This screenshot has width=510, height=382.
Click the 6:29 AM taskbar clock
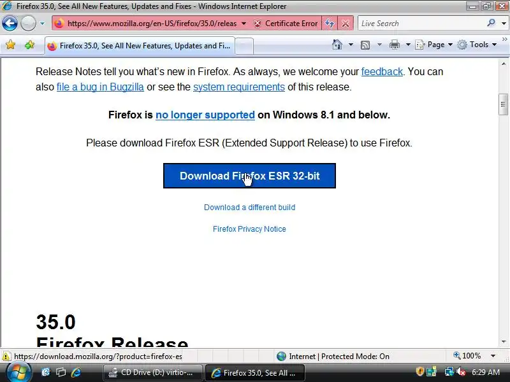(485, 372)
